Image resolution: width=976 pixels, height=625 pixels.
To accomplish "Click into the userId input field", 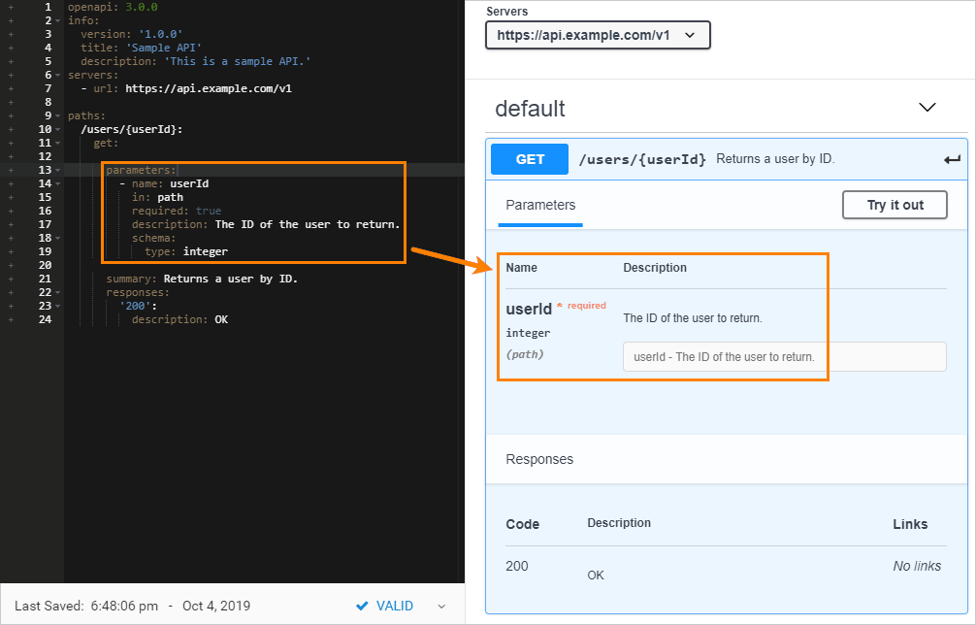I will (784, 356).
